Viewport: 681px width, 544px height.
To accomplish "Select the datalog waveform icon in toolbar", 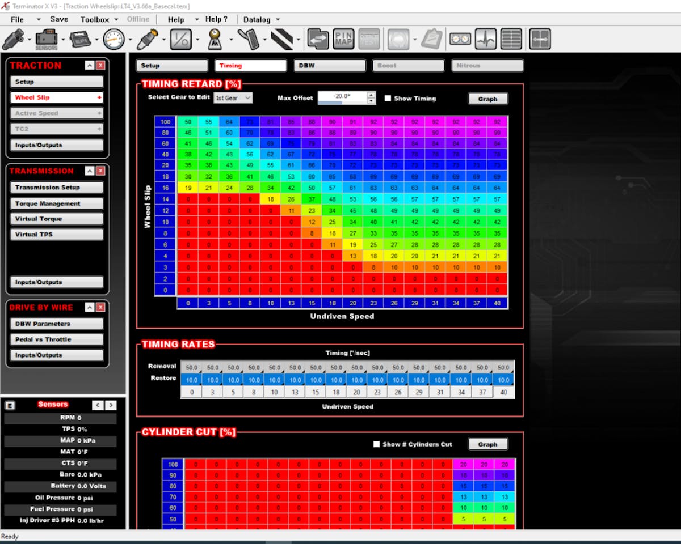I will (485, 39).
